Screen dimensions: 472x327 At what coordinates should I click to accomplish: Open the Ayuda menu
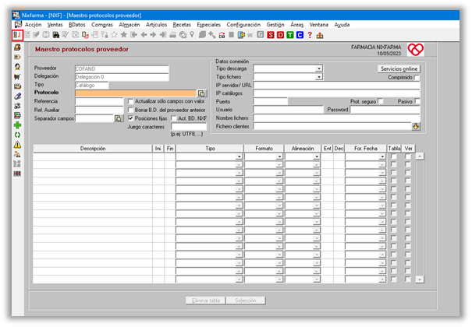point(342,25)
